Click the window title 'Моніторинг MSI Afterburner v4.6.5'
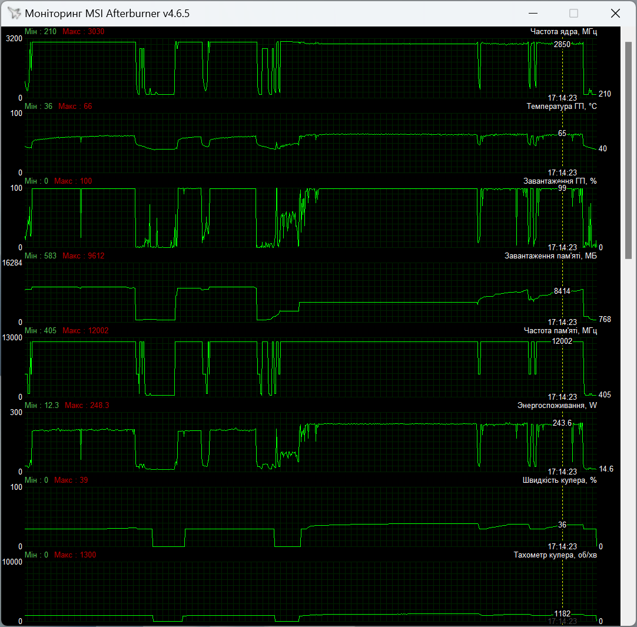This screenshot has height=627, width=637. [x=107, y=14]
